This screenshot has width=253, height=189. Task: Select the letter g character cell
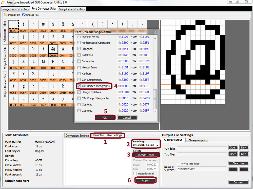(23, 88)
